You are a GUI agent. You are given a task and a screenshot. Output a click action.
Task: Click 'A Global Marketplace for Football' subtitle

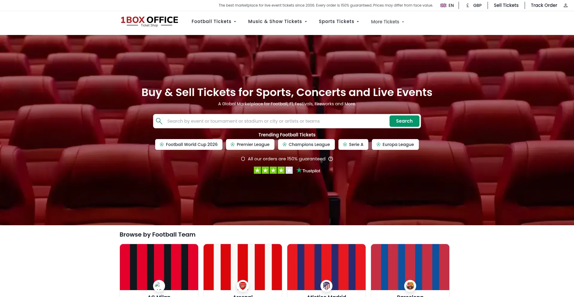pyautogui.click(x=287, y=104)
